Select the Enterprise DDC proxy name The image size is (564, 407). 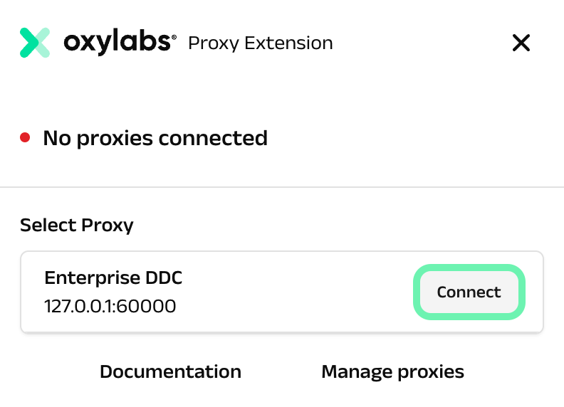(113, 277)
